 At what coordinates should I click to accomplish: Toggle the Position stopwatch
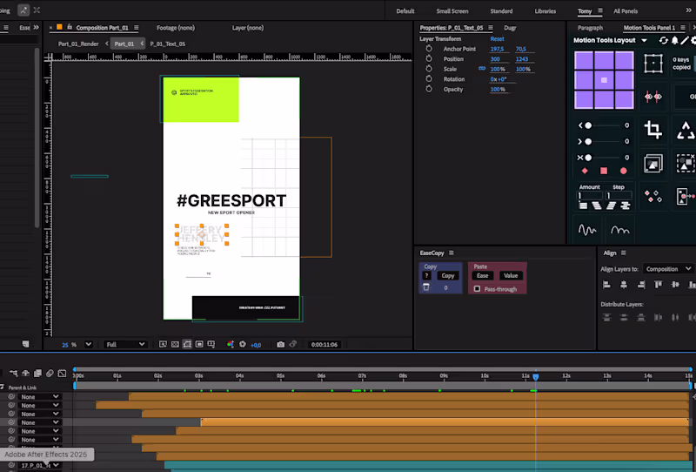coord(429,58)
